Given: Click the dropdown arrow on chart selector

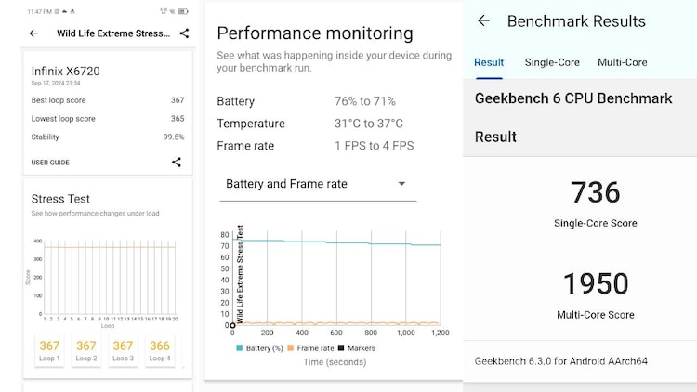Looking at the screenshot, I should tap(401, 184).
